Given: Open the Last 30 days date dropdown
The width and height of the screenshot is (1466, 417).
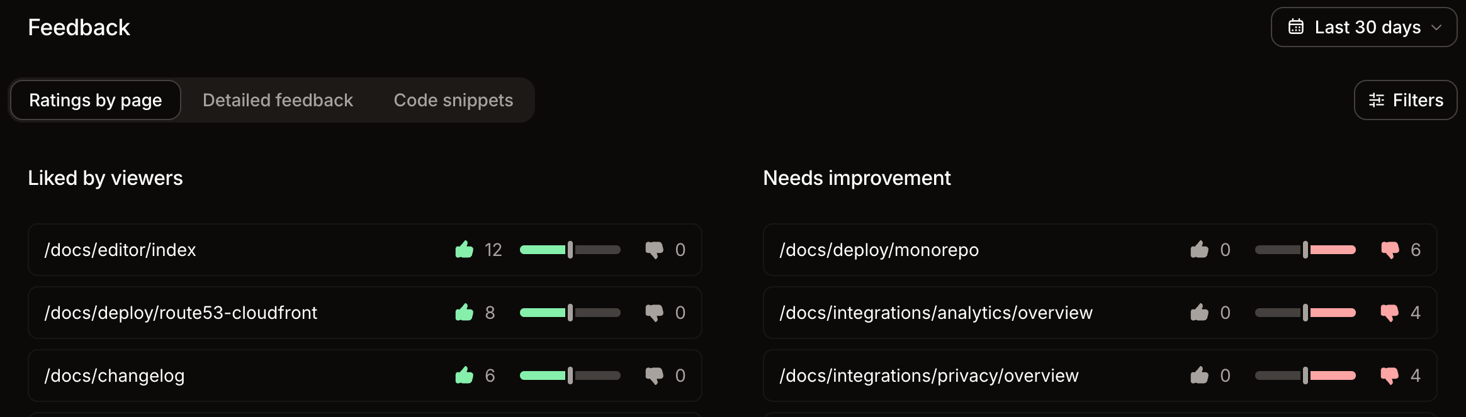Looking at the screenshot, I should tap(1363, 27).
